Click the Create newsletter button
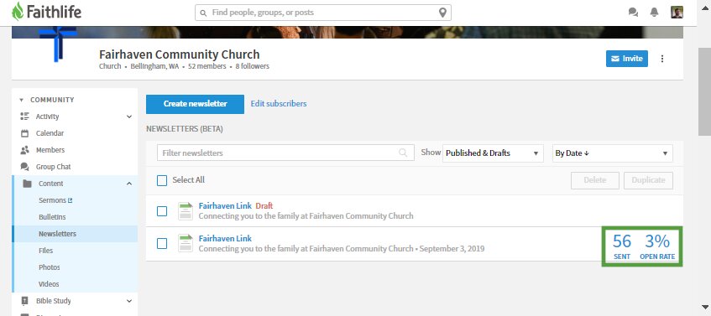The height and width of the screenshot is (316, 711). pos(195,104)
